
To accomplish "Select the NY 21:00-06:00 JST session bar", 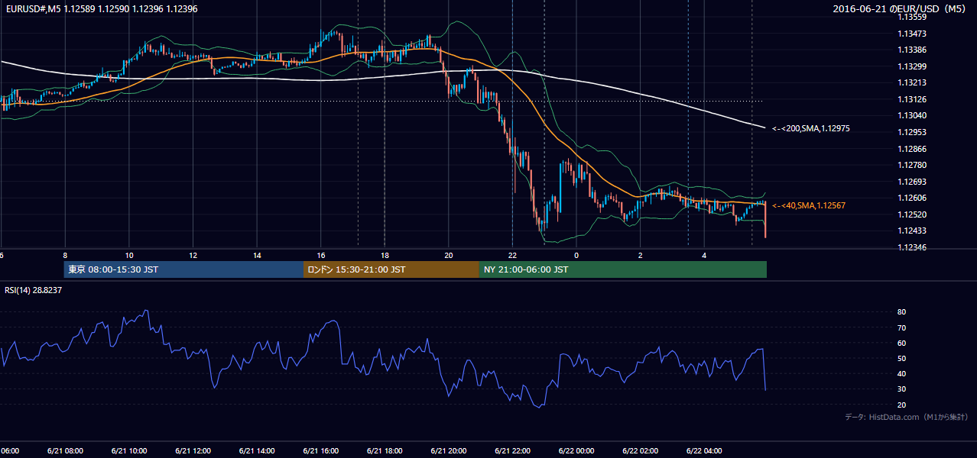I will (x=623, y=269).
